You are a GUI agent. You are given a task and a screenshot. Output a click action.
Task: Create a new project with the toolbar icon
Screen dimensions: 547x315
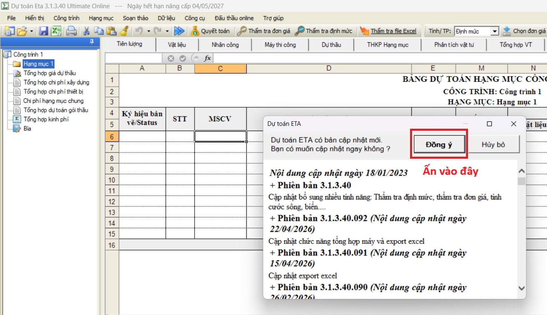pyautogui.click(x=9, y=31)
